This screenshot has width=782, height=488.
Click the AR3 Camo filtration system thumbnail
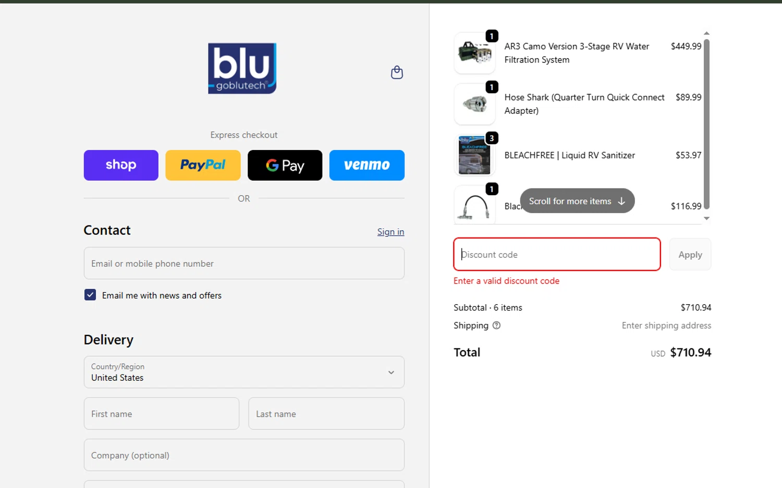coord(474,53)
